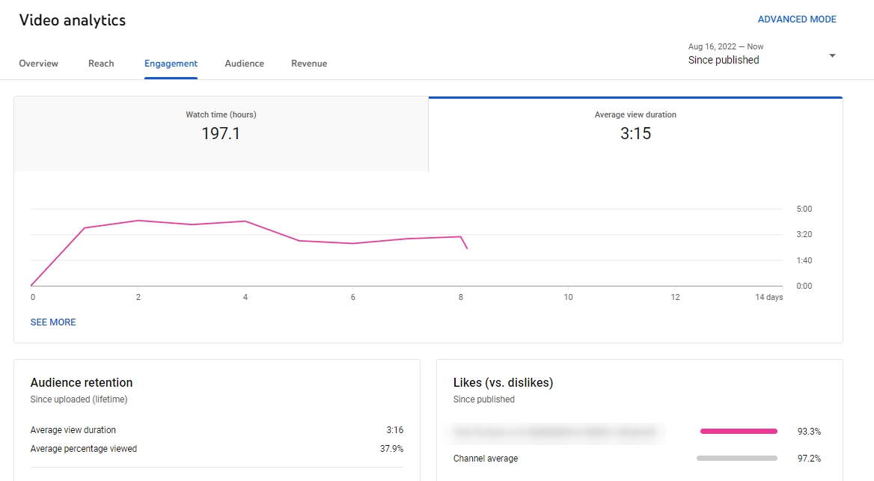Click the gray Channel average bar
This screenshot has height=481, width=874.
[737, 458]
